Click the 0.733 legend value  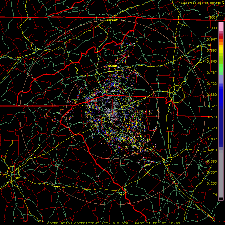pyautogui.click(x=212, y=83)
